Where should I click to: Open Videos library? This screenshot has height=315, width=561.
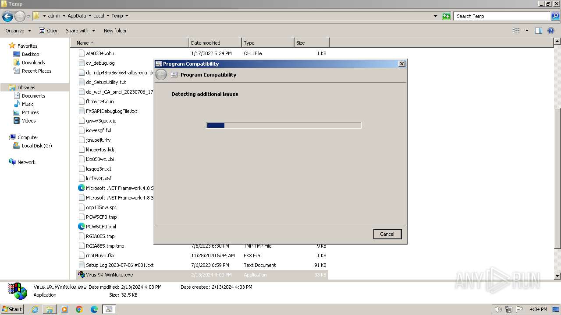(x=28, y=121)
